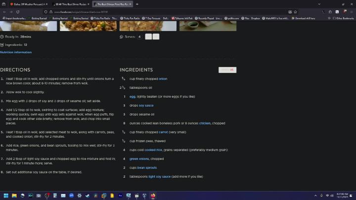Open the light soy sauce ingredient link
Screen dimensions: 356x200
[x=159, y=176]
